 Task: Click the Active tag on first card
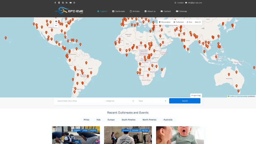85,130
